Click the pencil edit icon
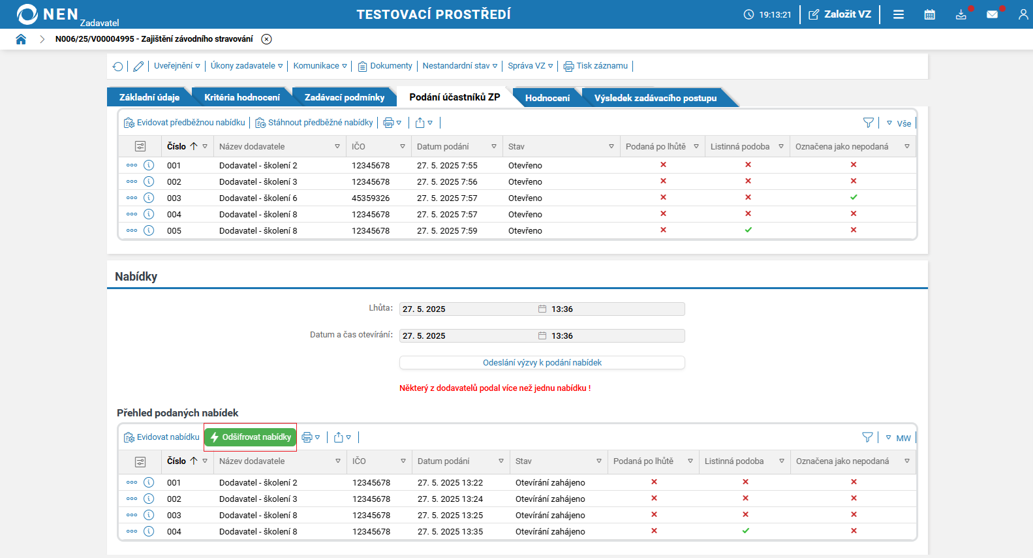The width and height of the screenshot is (1033, 558). pos(138,67)
